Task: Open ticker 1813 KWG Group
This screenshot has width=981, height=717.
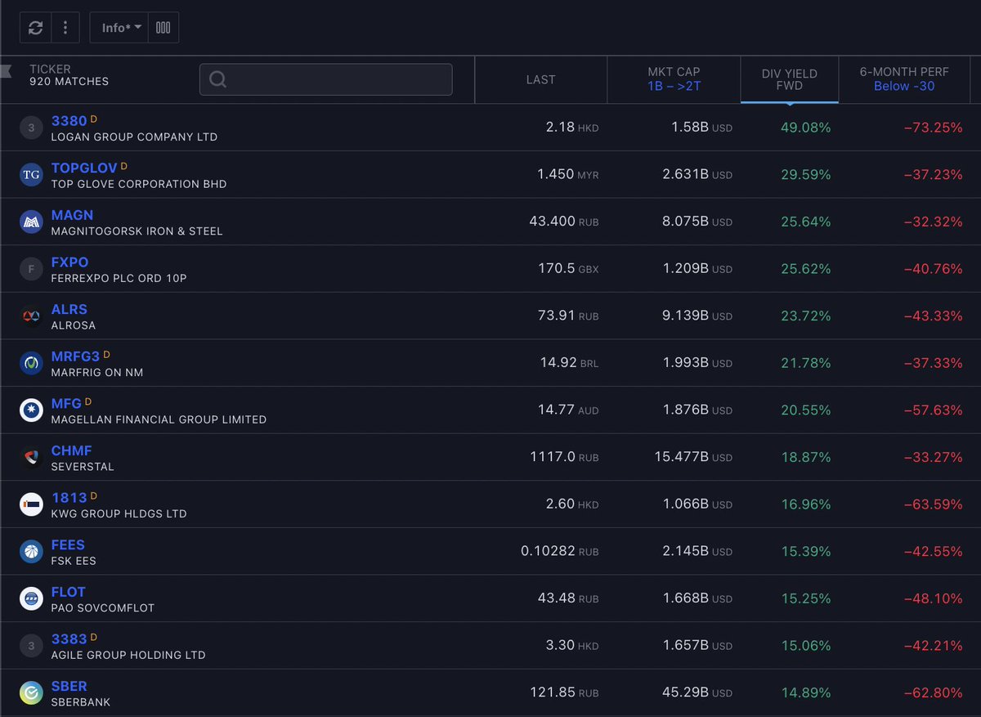Action: coord(69,498)
